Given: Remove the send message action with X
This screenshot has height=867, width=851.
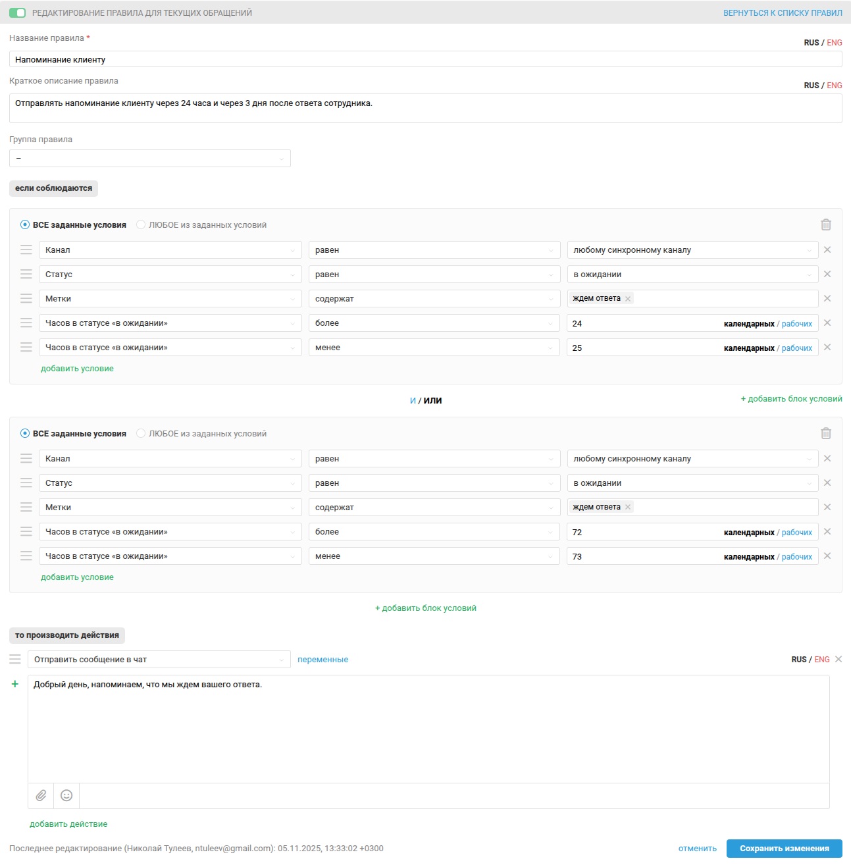Looking at the screenshot, I should pos(838,659).
